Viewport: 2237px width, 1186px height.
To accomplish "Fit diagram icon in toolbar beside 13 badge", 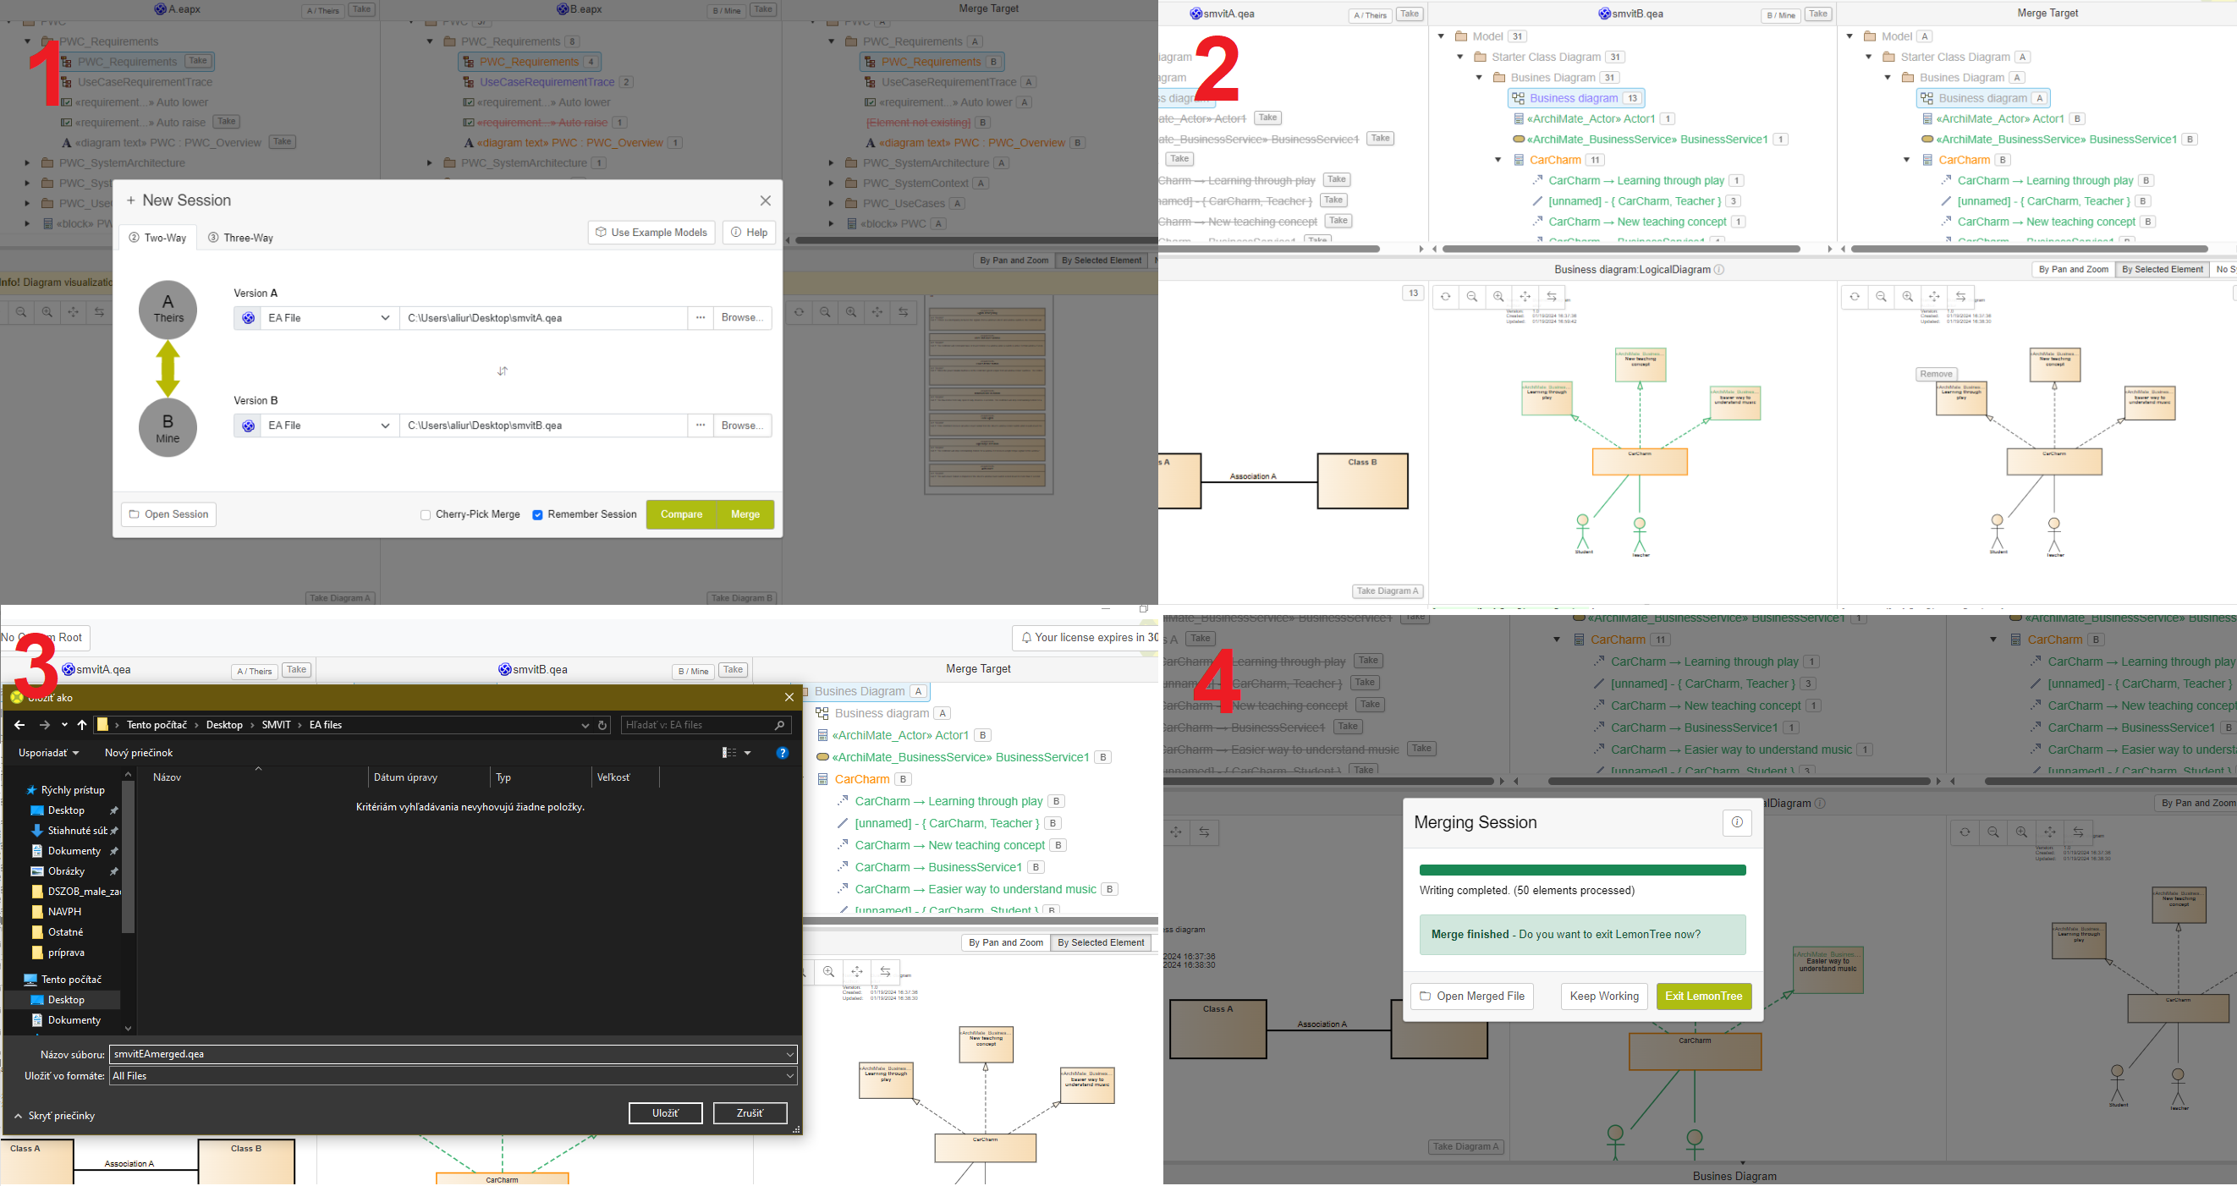I will 1525,297.
